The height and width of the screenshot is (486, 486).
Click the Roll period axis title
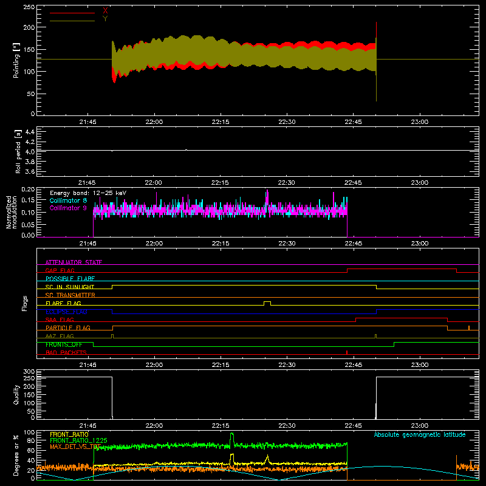(18, 151)
